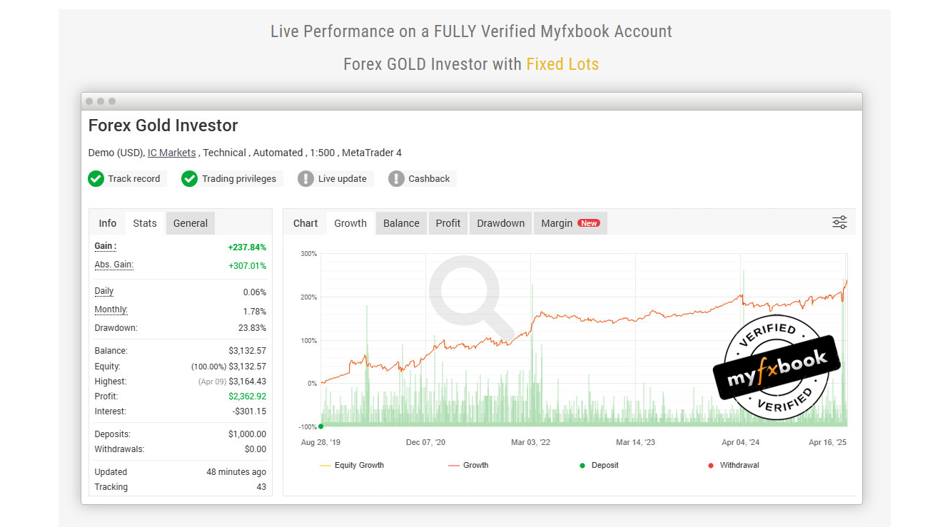This screenshot has width=950, height=532.
Task: Switch to the Info tab
Action: [108, 223]
